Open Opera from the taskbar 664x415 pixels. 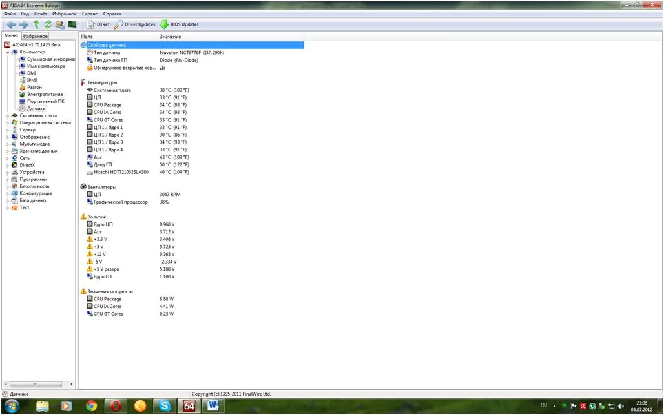pos(116,407)
